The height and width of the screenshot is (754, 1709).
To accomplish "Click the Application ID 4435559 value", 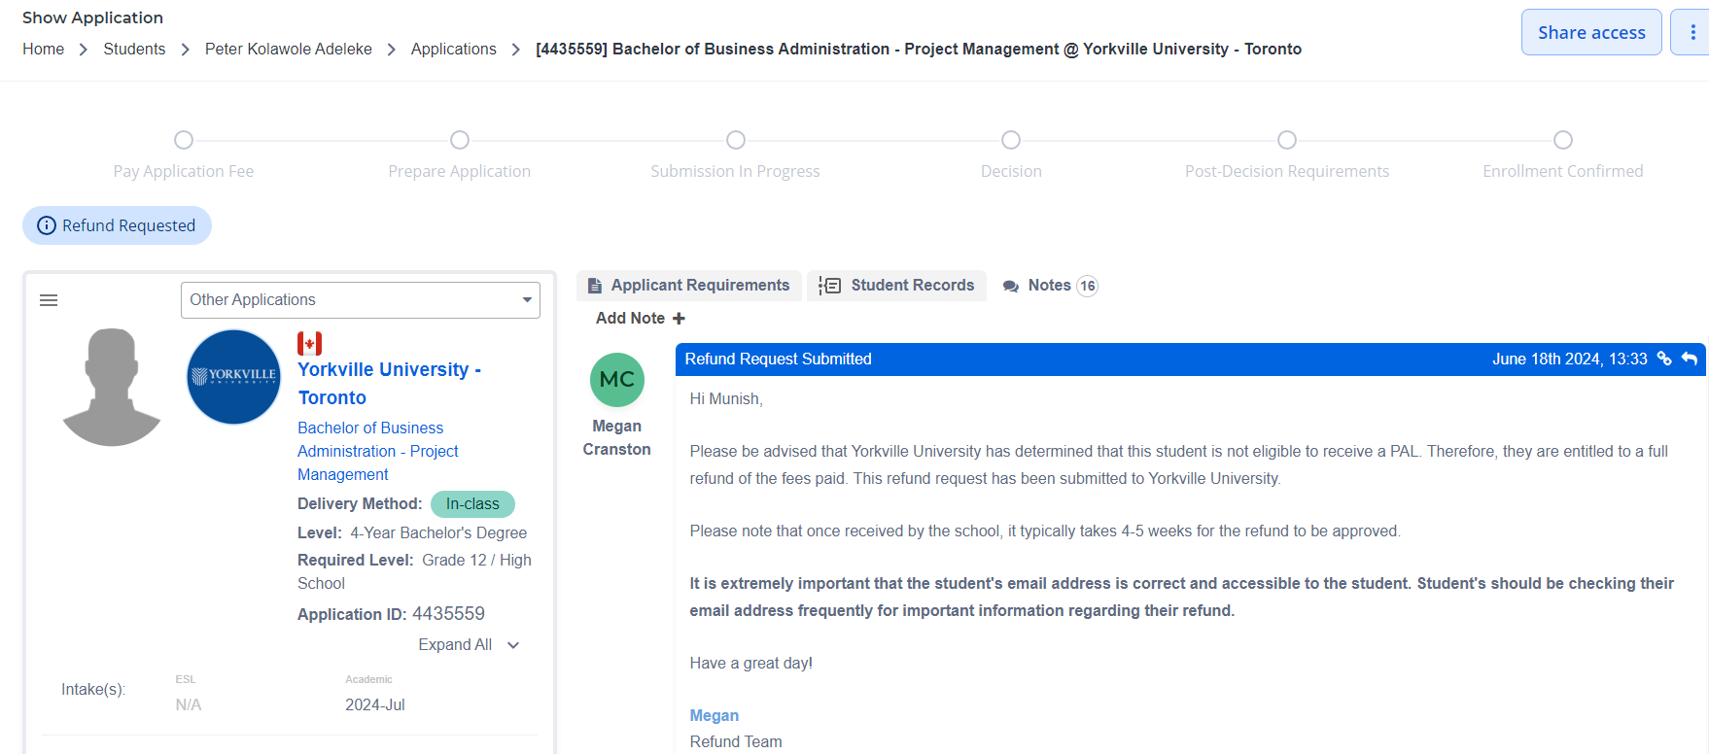I will click(448, 614).
